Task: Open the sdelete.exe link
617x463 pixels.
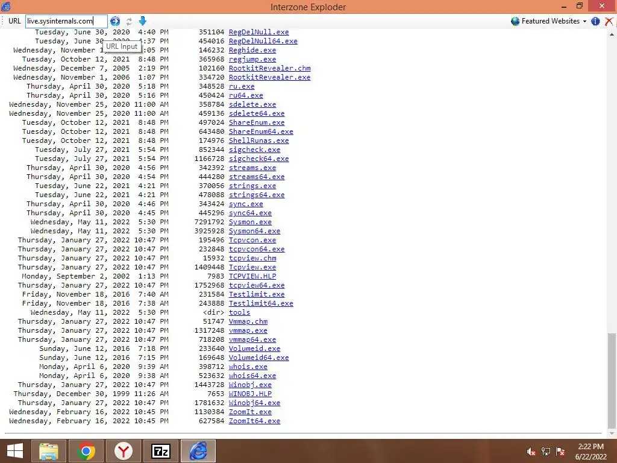Action: [x=252, y=104]
